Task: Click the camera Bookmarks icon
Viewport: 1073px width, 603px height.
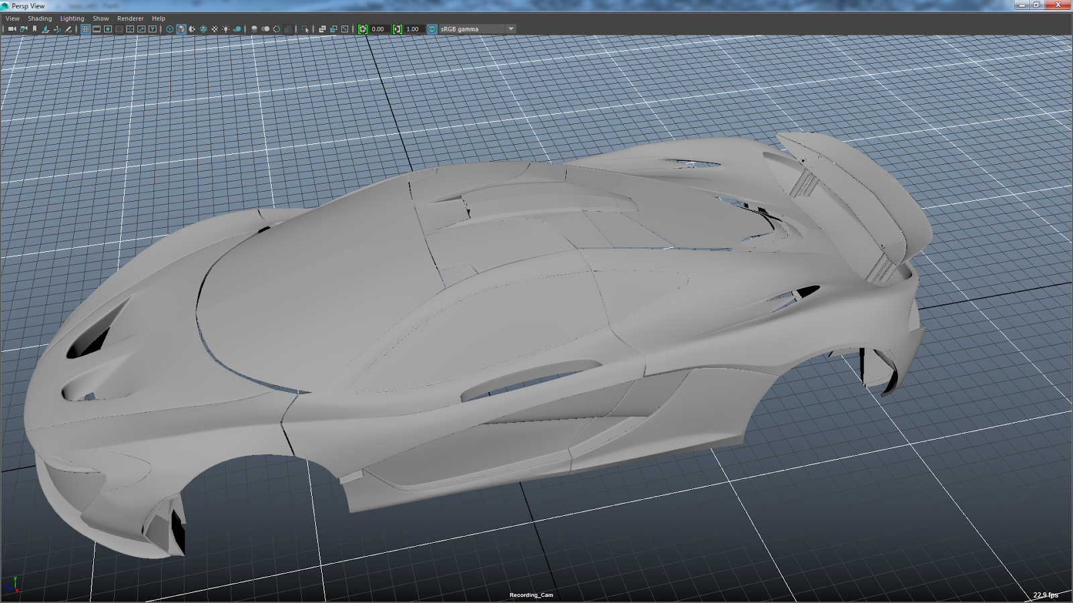Action: click(35, 29)
